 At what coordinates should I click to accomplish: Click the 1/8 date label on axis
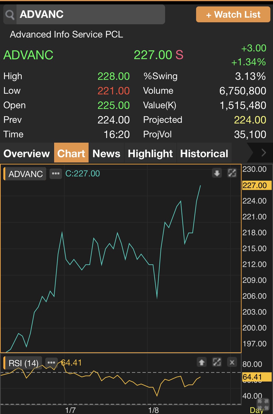pyautogui.click(x=153, y=410)
